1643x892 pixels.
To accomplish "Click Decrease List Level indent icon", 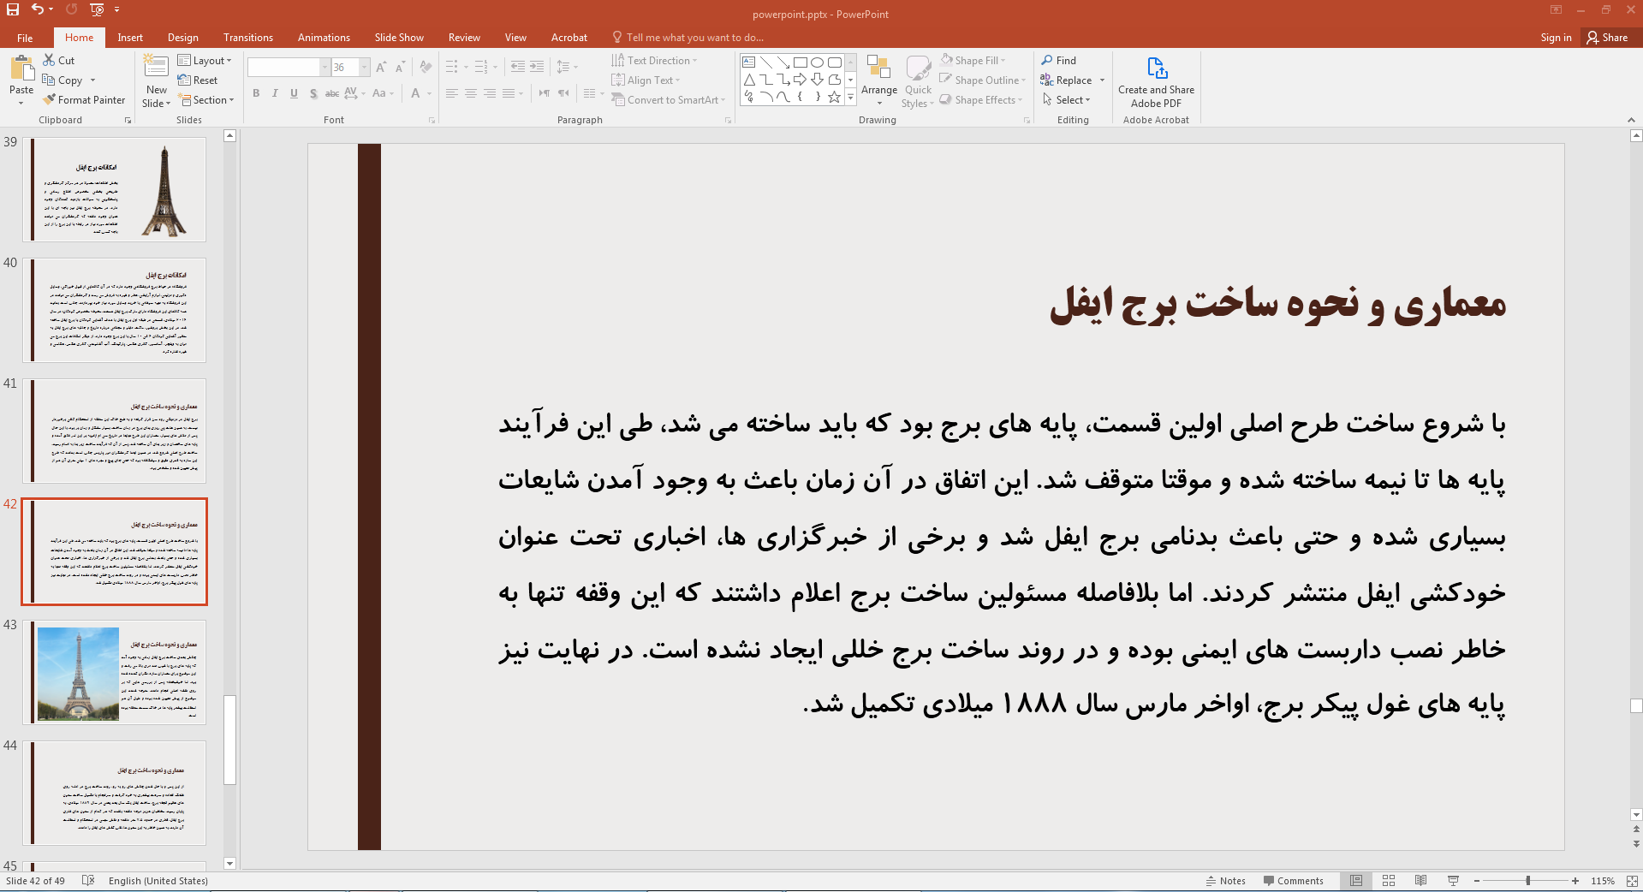I will pos(518,67).
